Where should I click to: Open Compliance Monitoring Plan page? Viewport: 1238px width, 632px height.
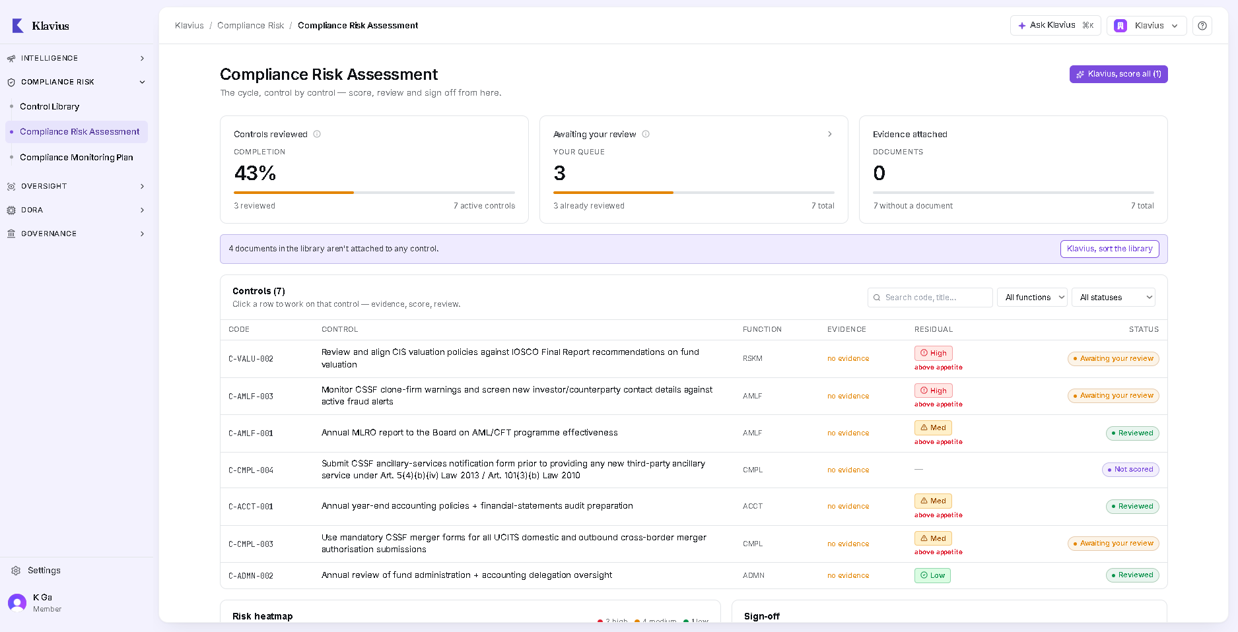pos(77,158)
